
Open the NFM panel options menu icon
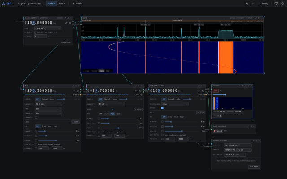(x=76, y=86)
